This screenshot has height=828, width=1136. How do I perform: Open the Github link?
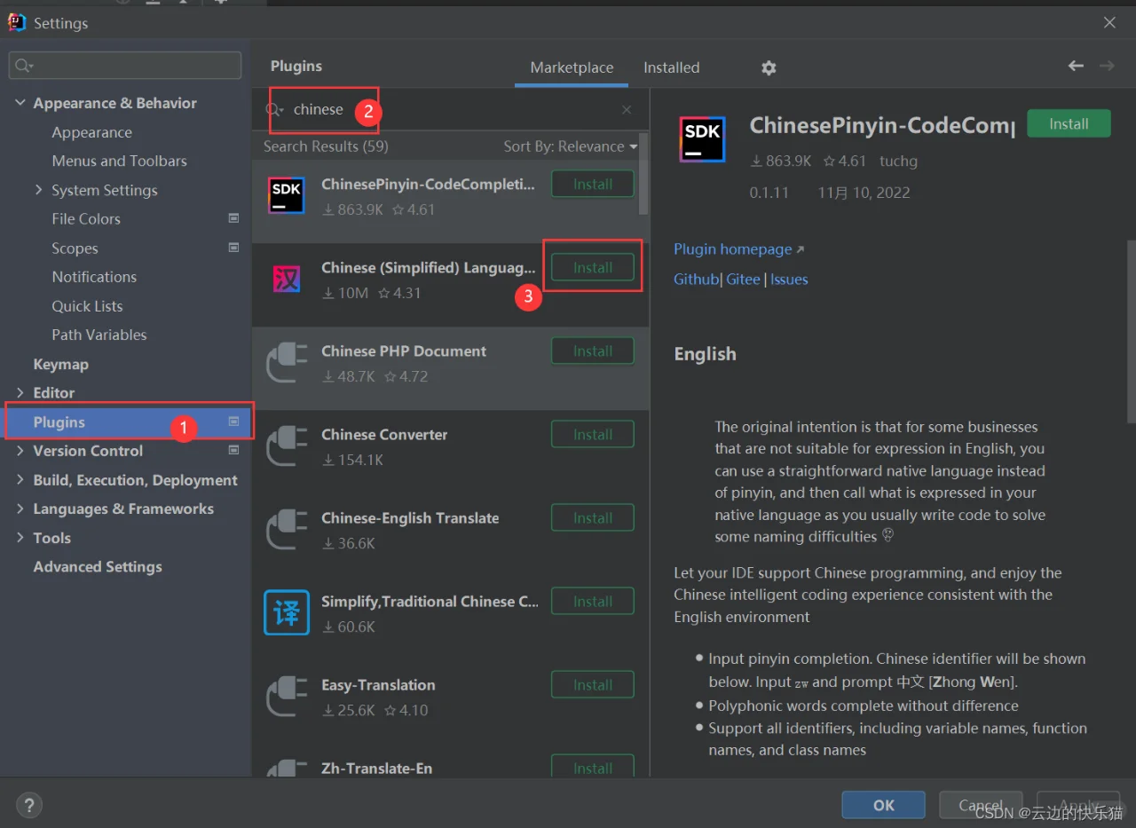pos(696,279)
